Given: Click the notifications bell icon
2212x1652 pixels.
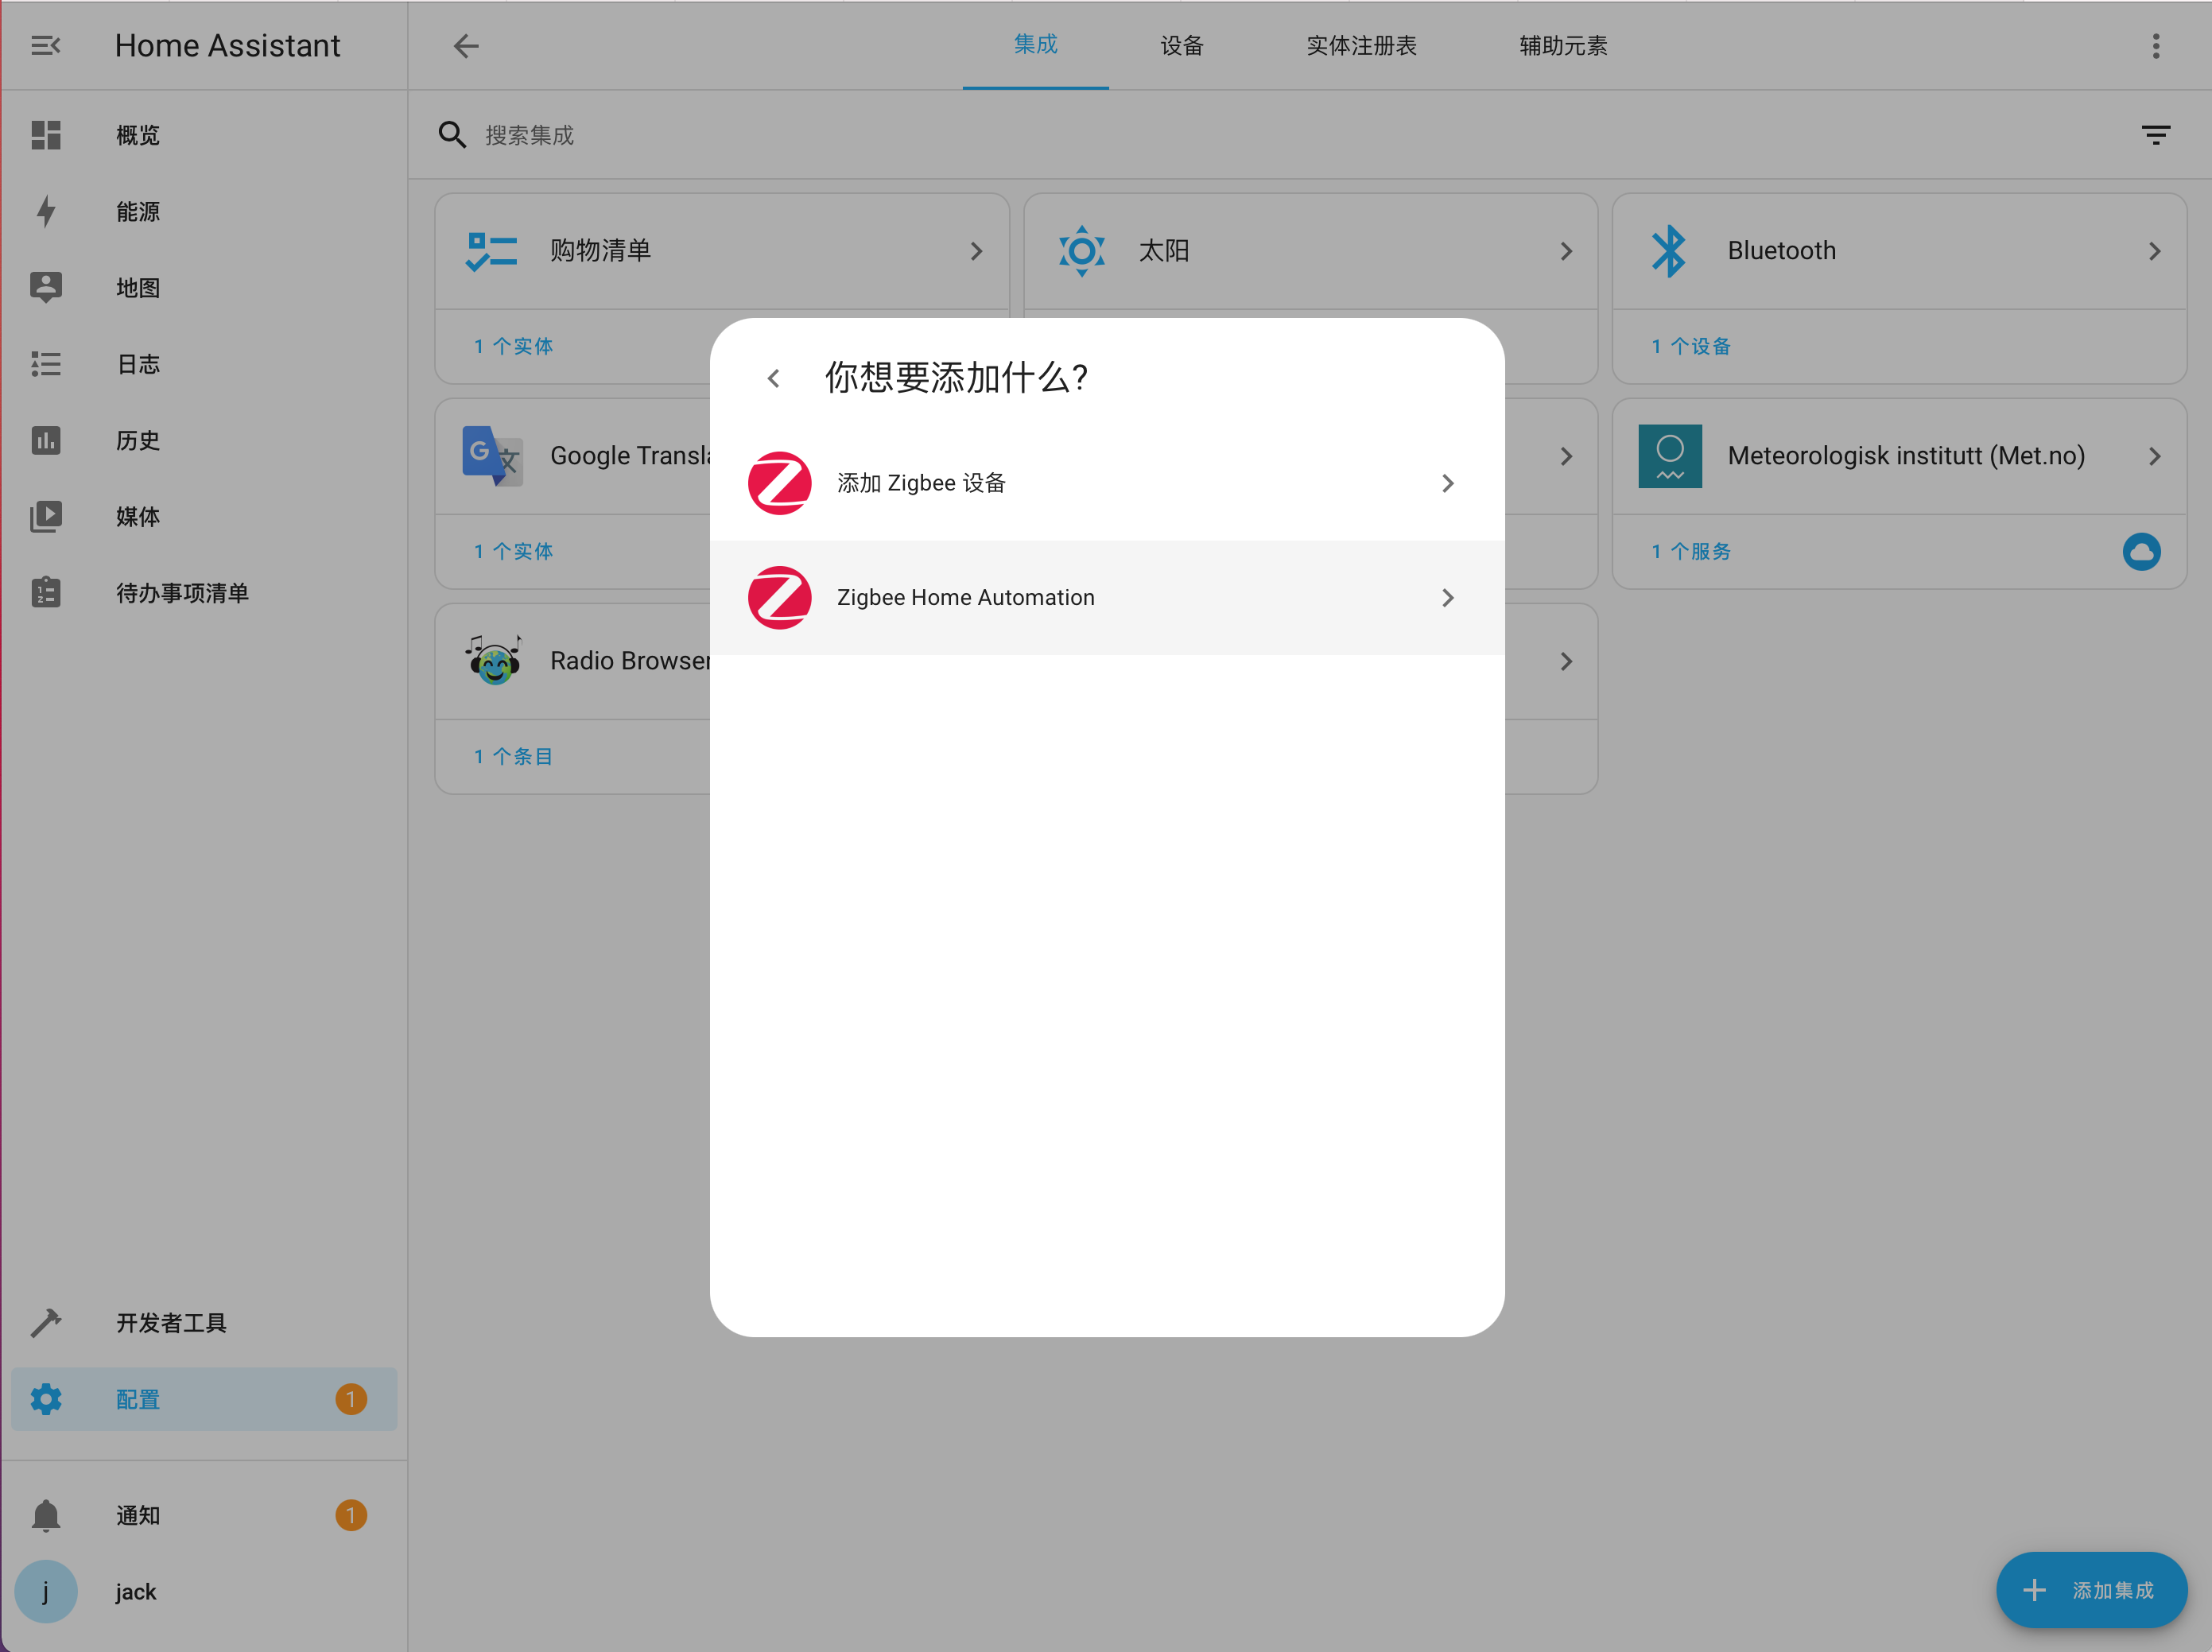Looking at the screenshot, I should [x=46, y=1515].
